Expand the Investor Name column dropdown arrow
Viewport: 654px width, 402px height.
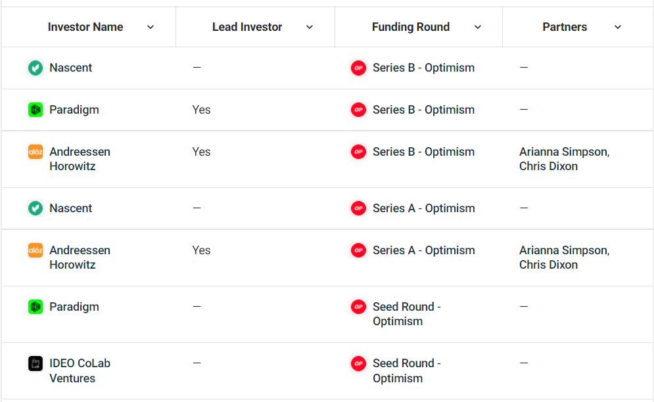point(151,27)
